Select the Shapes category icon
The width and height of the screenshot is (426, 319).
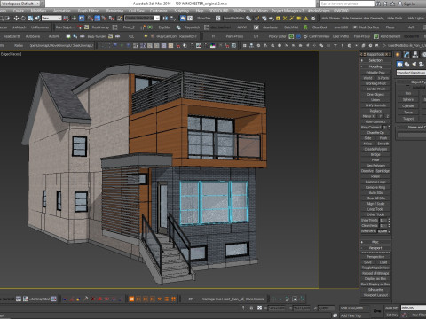pyautogui.click(x=406, y=64)
